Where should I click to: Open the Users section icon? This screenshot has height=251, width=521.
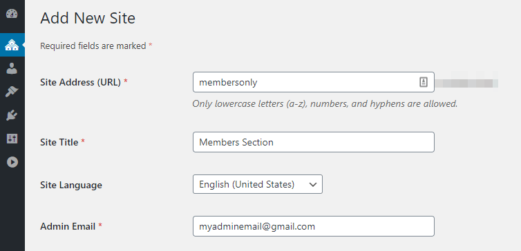(x=12, y=69)
